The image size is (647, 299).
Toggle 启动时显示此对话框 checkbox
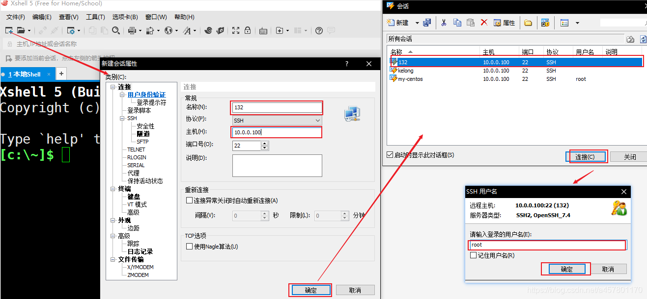(391, 155)
